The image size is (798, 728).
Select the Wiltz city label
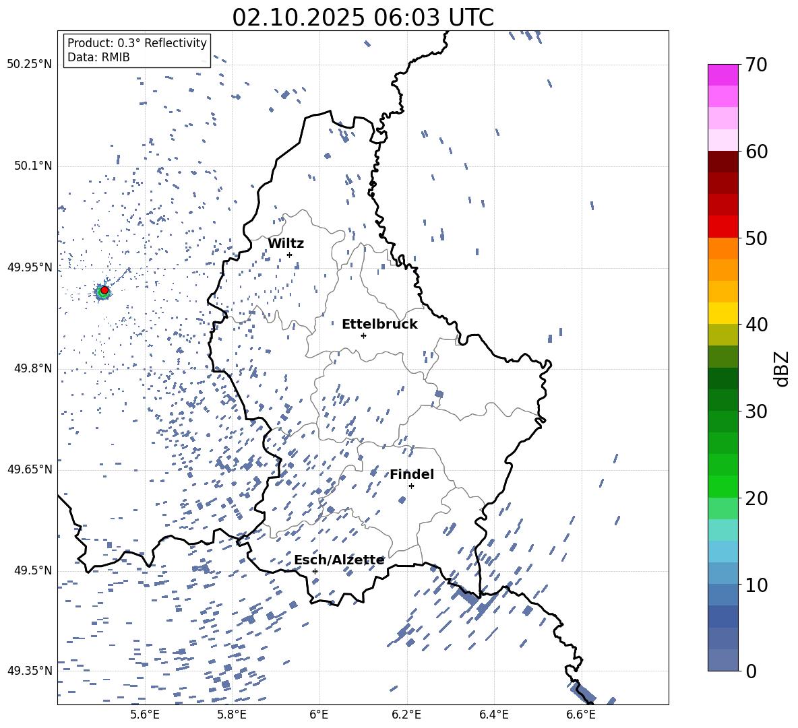click(286, 244)
